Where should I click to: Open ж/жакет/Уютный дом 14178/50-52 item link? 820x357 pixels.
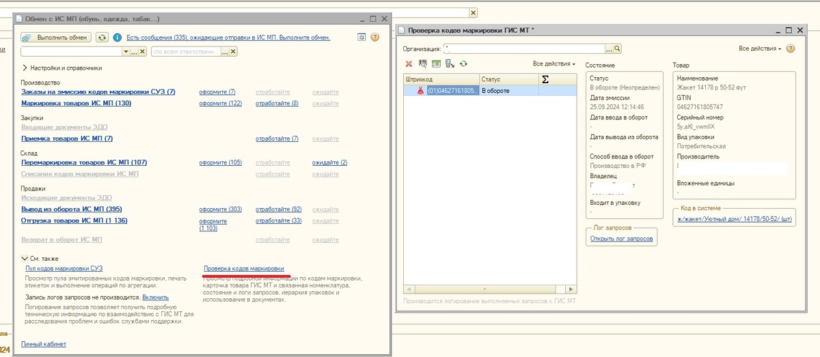click(734, 220)
